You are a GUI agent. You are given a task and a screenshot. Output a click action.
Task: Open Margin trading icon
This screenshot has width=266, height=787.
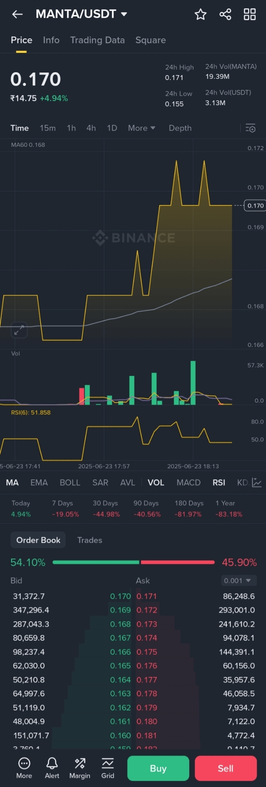[x=80, y=768]
